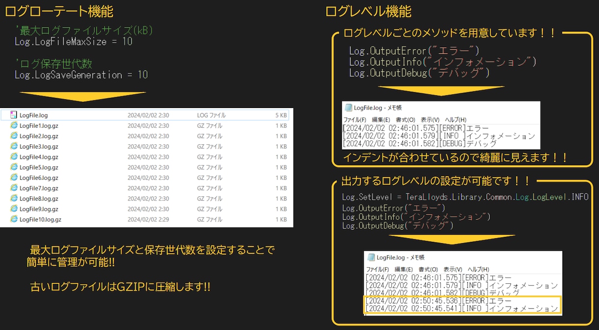The image size is (599, 330).
Task: Click notepad icon in upper LogFile.log window
Action: (348, 108)
